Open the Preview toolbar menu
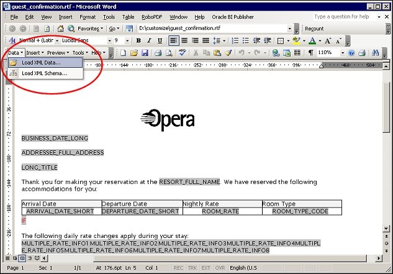393x274 pixels. (x=57, y=53)
